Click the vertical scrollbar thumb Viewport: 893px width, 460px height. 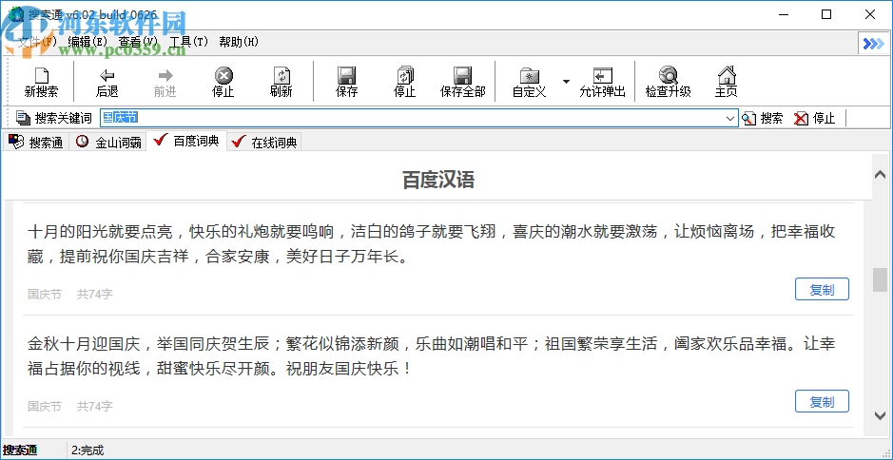(x=880, y=280)
